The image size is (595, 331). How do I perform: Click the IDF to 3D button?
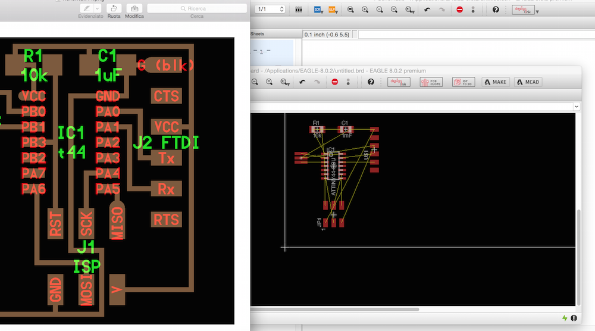[464, 82]
